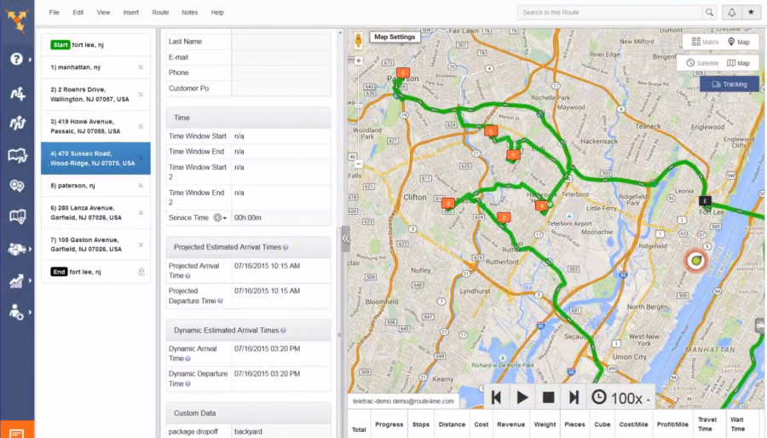The image size is (767, 438).
Task: Remove stop 3 419 Howe Avenue
Action: pos(141,127)
